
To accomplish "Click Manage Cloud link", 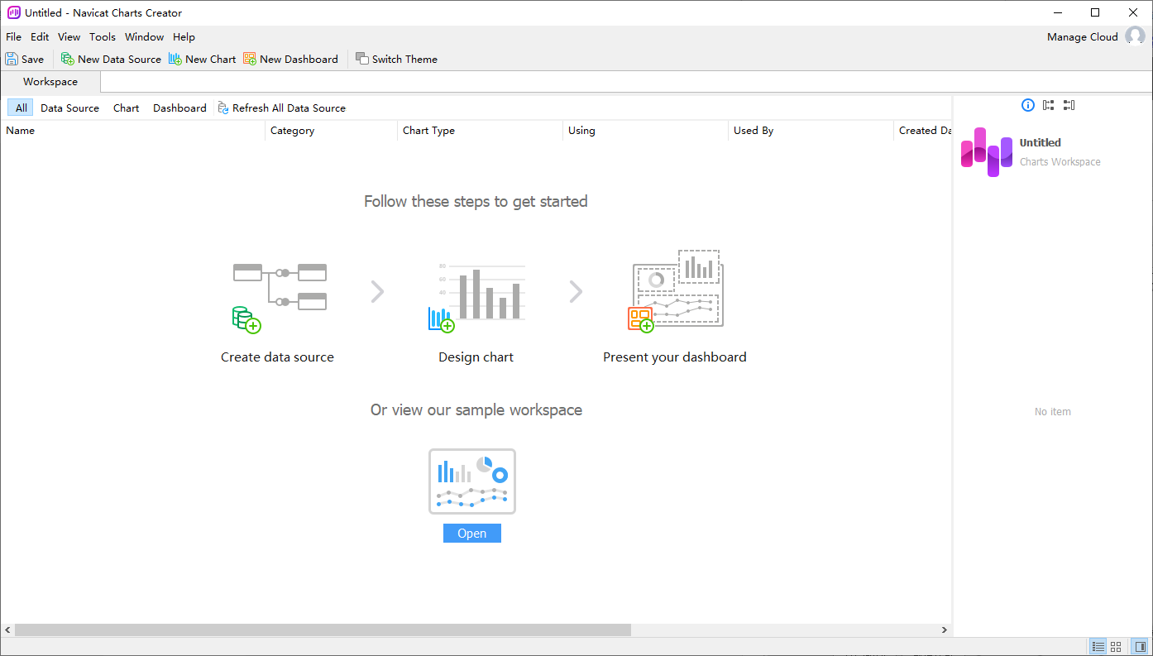I will pyautogui.click(x=1082, y=36).
